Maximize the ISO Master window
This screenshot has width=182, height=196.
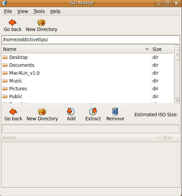coord(167,3)
